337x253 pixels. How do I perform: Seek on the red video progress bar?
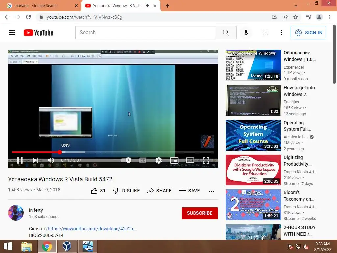click(x=113, y=152)
